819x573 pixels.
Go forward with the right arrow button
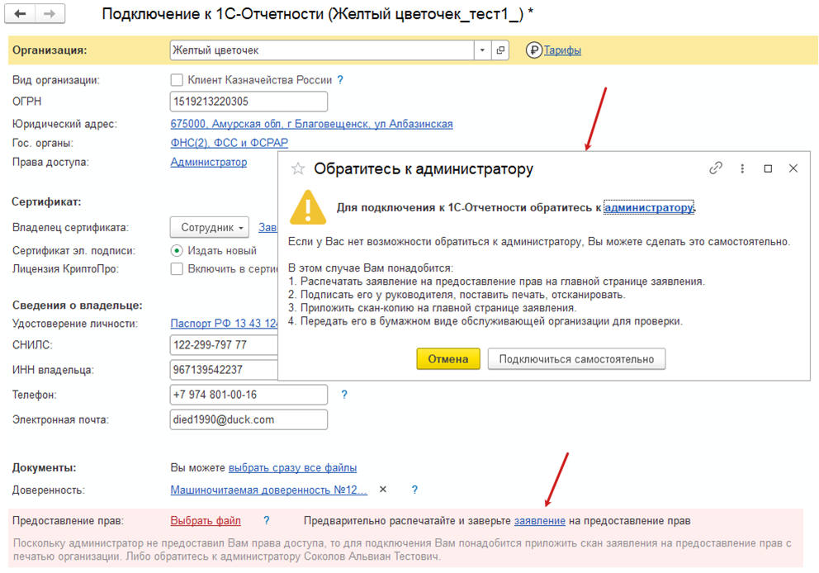click(50, 13)
